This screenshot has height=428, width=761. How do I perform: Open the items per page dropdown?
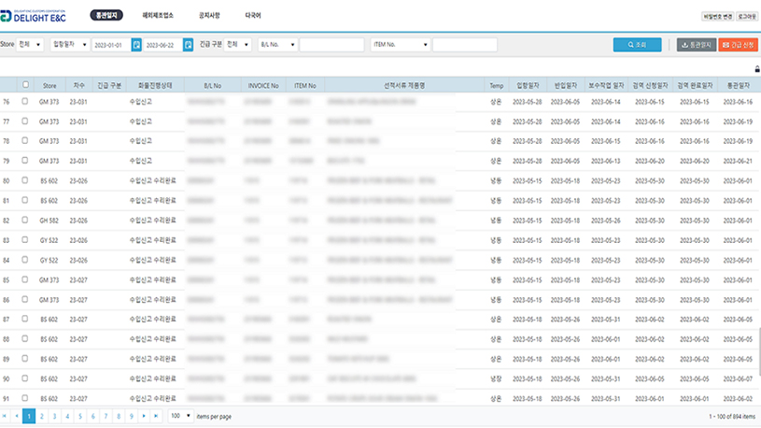[x=180, y=415]
